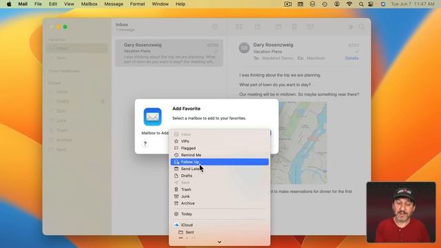Click the MacMost Demo recipient

point(277,58)
